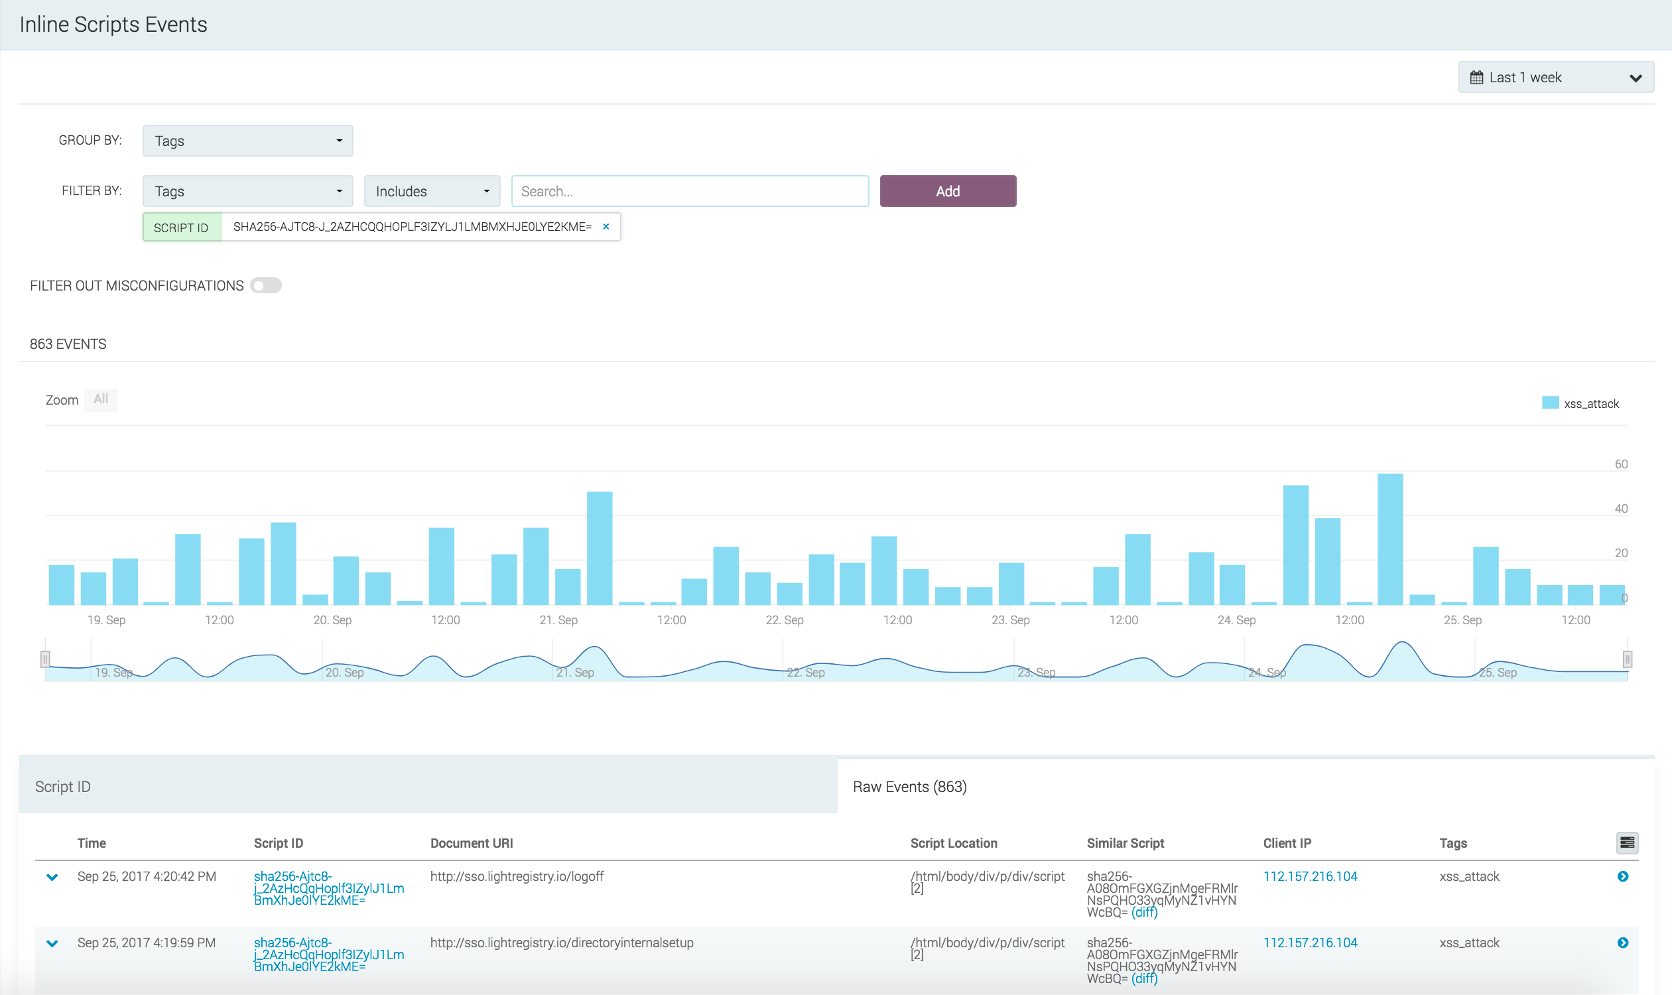1672x995 pixels.
Task: Open the Last 1 week date range dropdown
Action: click(x=1555, y=77)
